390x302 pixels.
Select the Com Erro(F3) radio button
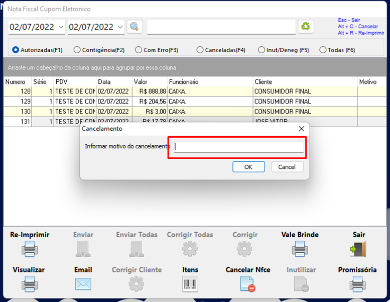[x=139, y=50]
